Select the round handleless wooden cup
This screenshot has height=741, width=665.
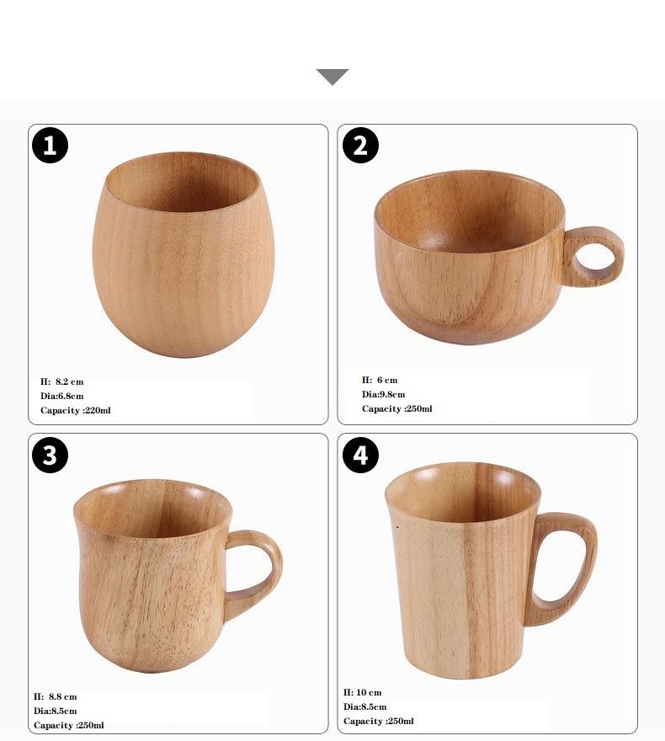click(x=184, y=254)
